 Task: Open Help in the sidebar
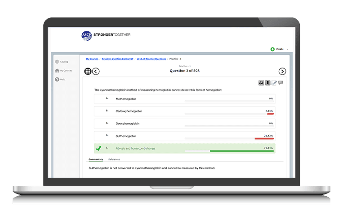[x=62, y=79]
